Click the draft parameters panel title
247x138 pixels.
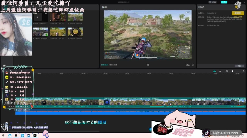click(x=201, y=7)
